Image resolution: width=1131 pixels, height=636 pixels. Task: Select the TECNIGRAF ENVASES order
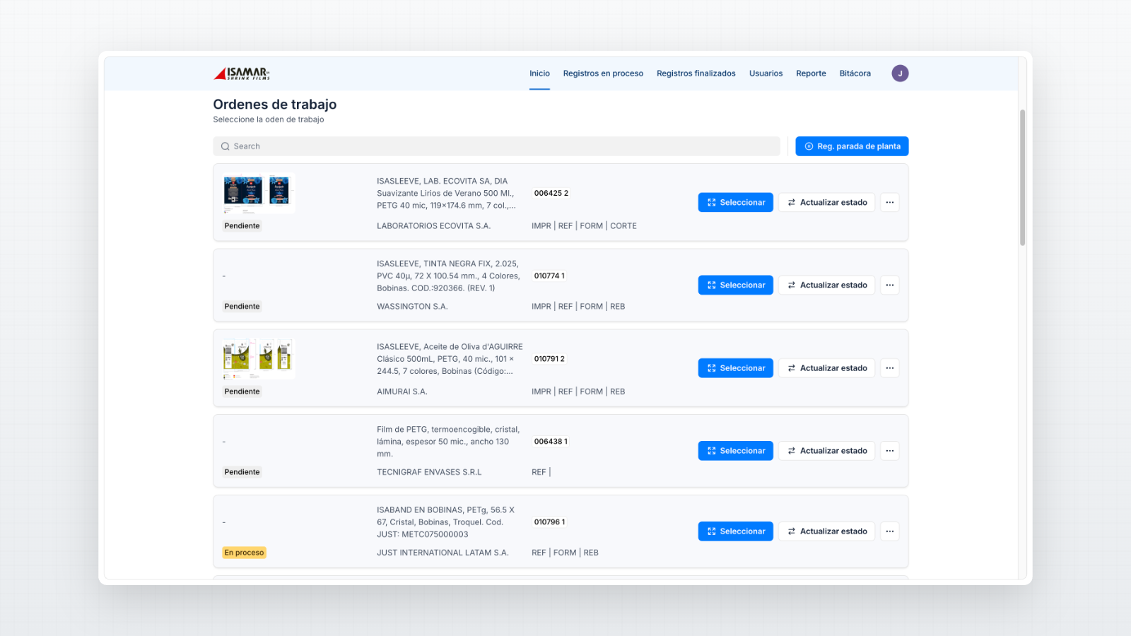736,451
